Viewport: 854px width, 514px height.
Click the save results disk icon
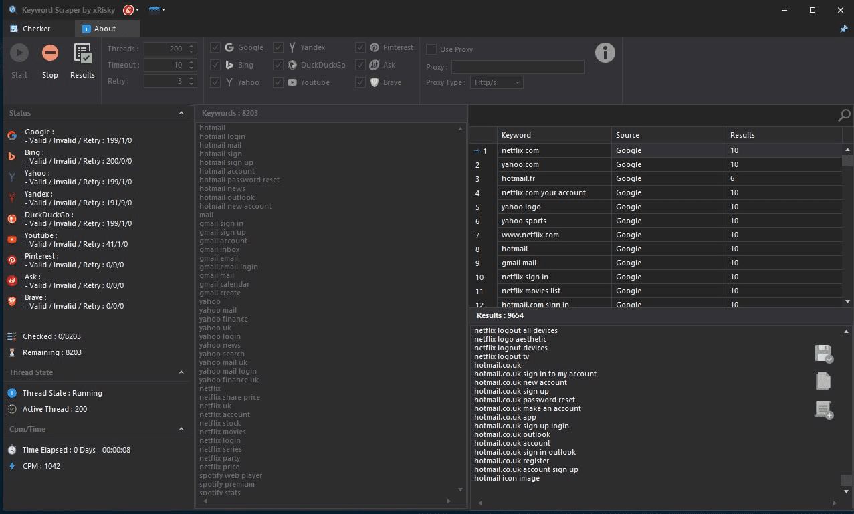[x=823, y=354]
